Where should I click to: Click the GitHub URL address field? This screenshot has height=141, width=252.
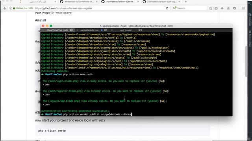point(99,8)
